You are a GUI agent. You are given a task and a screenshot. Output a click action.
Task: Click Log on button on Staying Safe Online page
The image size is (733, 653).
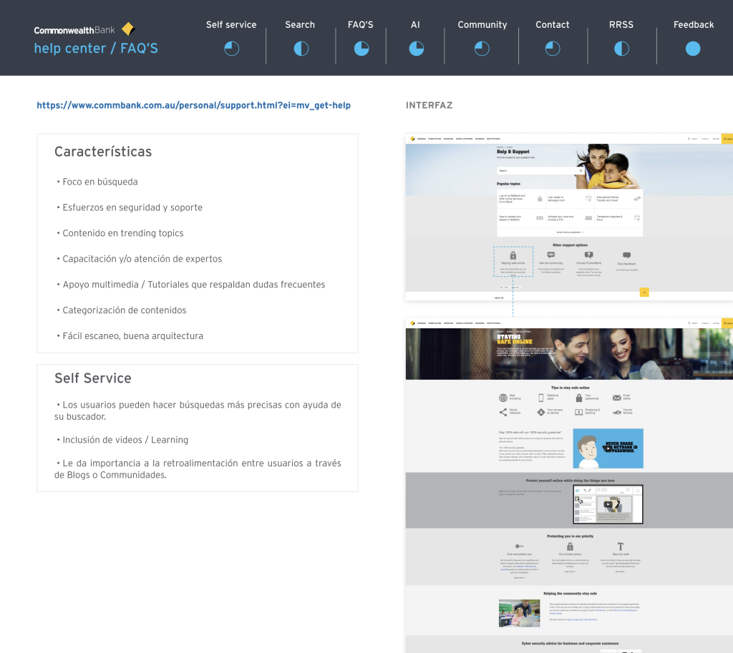(727, 323)
